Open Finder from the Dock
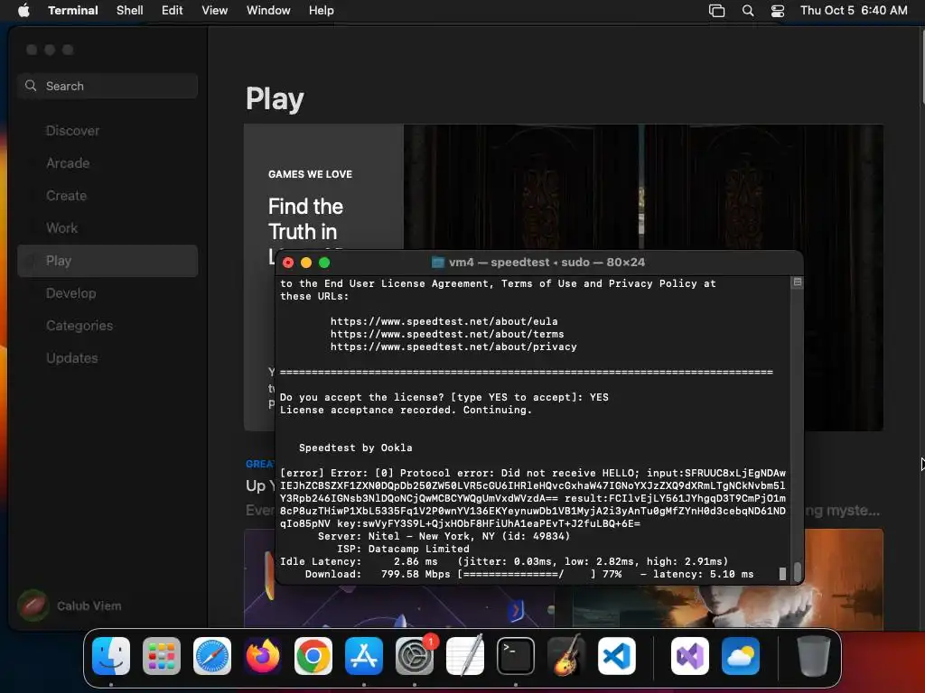Image resolution: width=925 pixels, height=693 pixels. (111, 656)
